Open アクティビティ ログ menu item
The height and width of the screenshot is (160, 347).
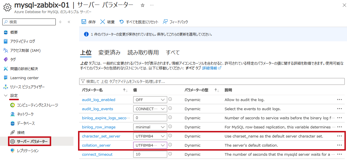click(x=23, y=41)
